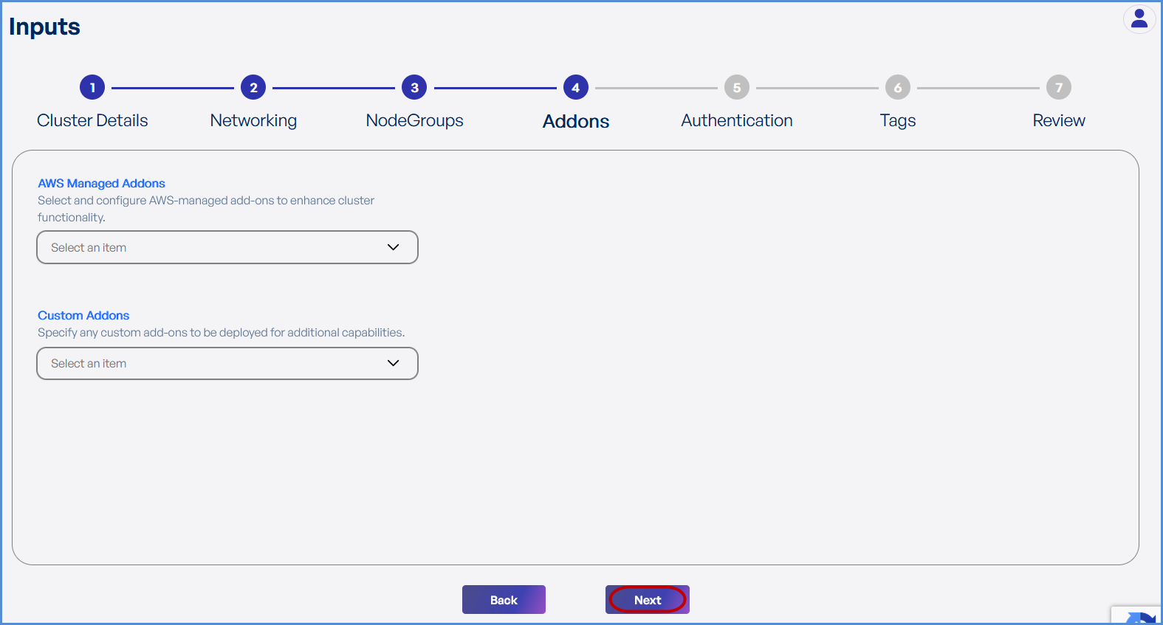
Task: Click step 1 circle for Cluster Details
Action: [92, 88]
